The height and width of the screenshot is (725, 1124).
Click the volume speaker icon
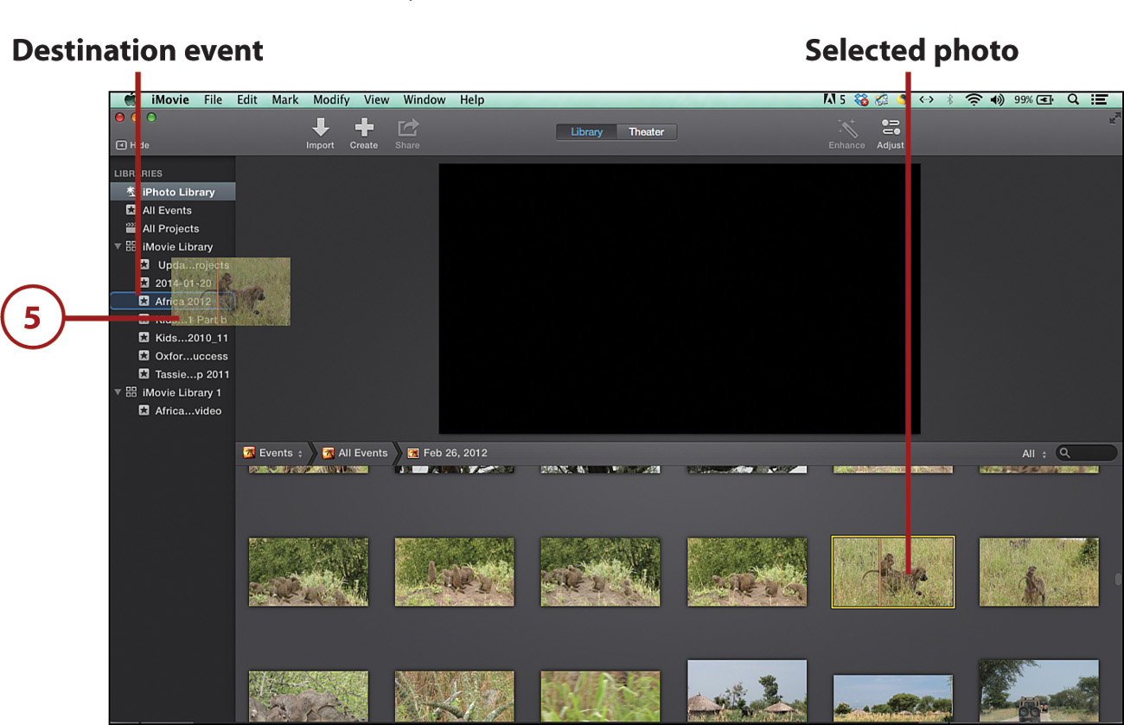pyautogui.click(x=998, y=99)
